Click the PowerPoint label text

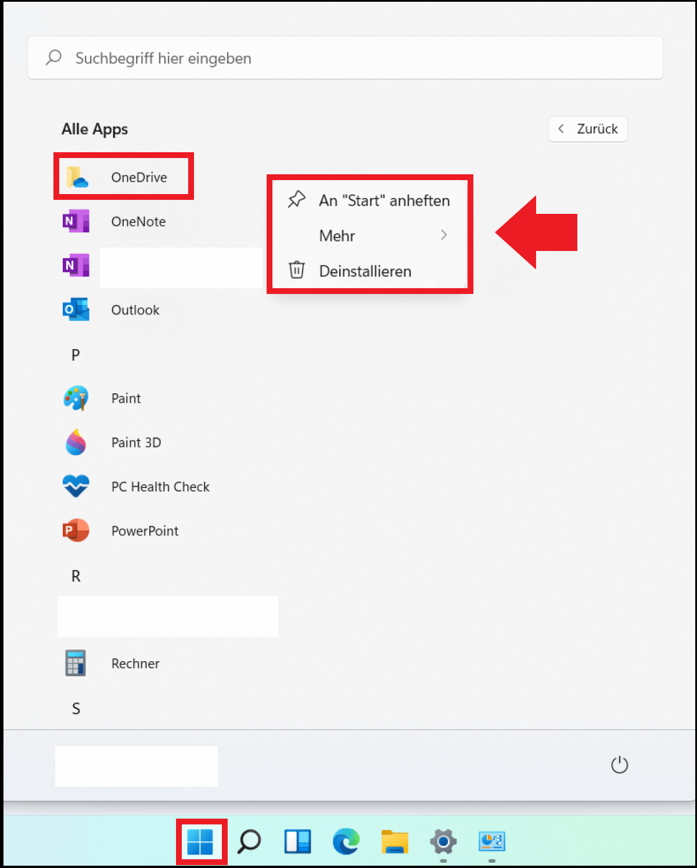(145, 530)
